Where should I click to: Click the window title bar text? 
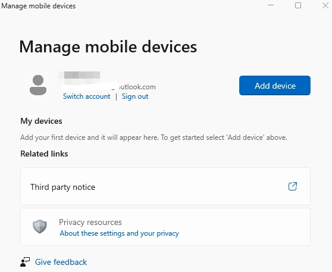coord(39,6)
